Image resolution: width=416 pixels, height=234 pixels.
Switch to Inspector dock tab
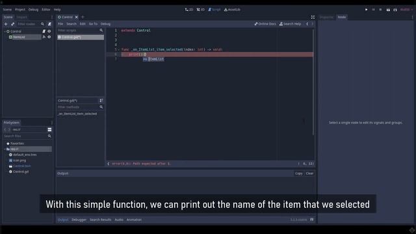point(326,17)
